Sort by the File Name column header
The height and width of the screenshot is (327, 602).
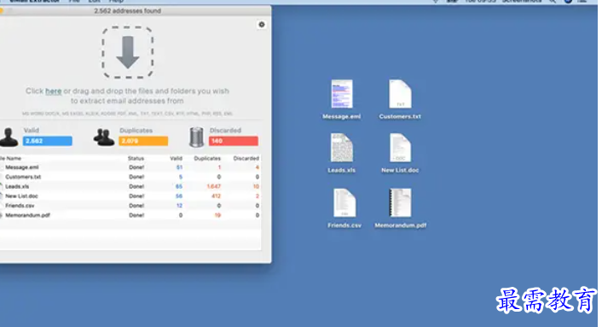point(11,158)
